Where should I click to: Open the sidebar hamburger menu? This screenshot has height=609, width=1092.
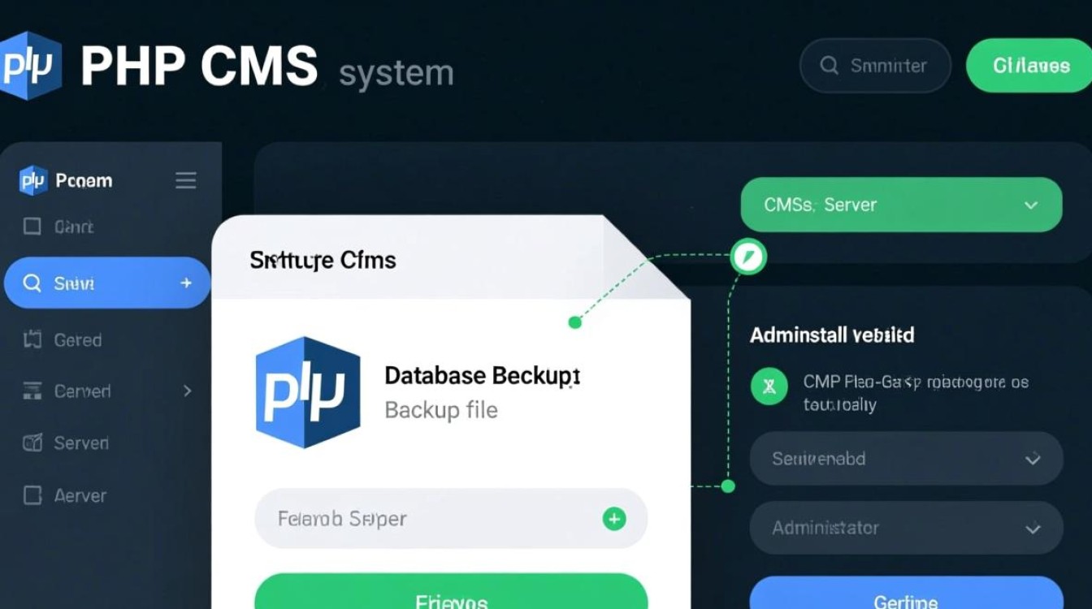[x=186, y=180]
